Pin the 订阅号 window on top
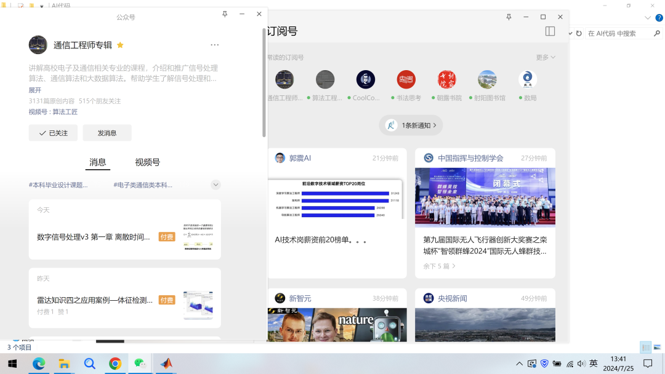Image resolution: width=665 pixels, height=374 pixels. [x=509, y=17]
